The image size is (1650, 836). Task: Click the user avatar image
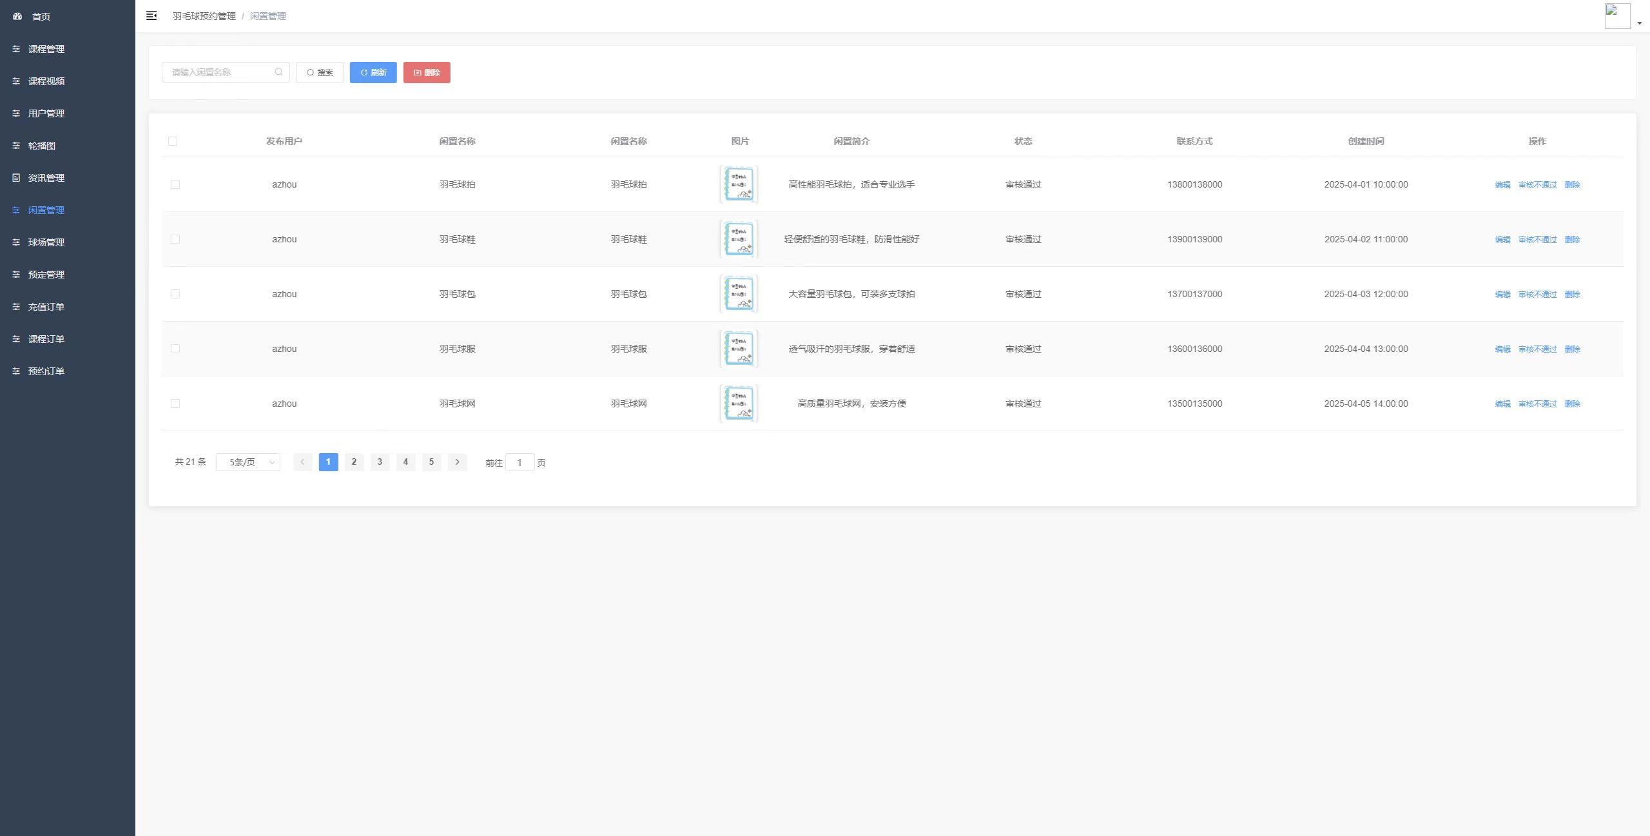[1617, 16]
